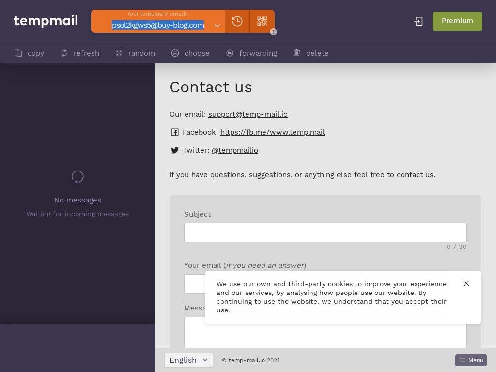Click Waiting for incoming messages text
496x372 pixels.
[x=77, y=214]
